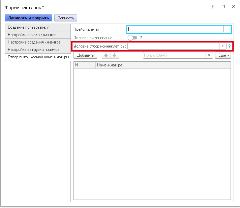Open the three-dot window menu
The height and width of the screenshot is (208, 240).
(213, 6)
